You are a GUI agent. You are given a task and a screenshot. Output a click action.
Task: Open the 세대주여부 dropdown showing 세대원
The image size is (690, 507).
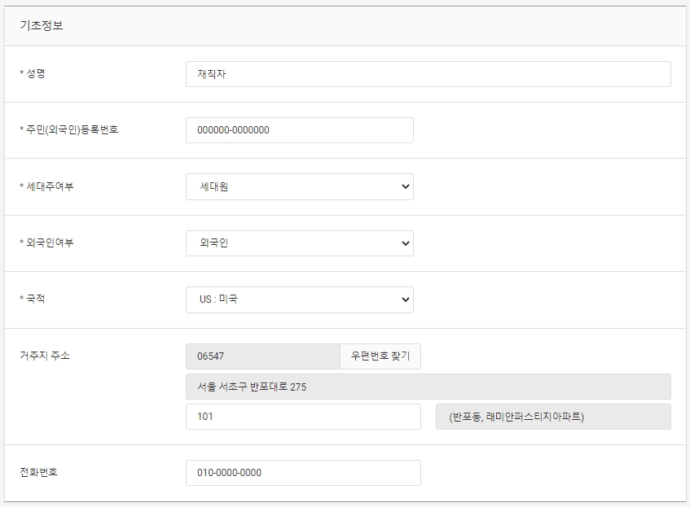point(300,187)
